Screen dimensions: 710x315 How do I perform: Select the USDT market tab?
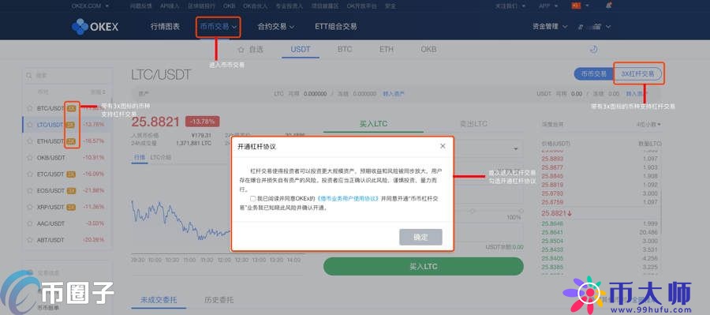point(301,49)
